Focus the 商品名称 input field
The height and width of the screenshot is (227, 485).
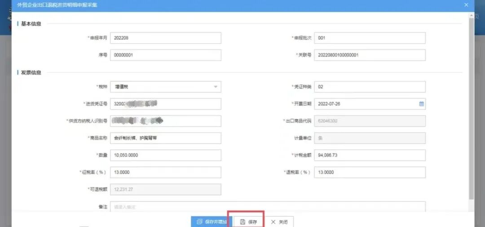click(x=166, y=138)
